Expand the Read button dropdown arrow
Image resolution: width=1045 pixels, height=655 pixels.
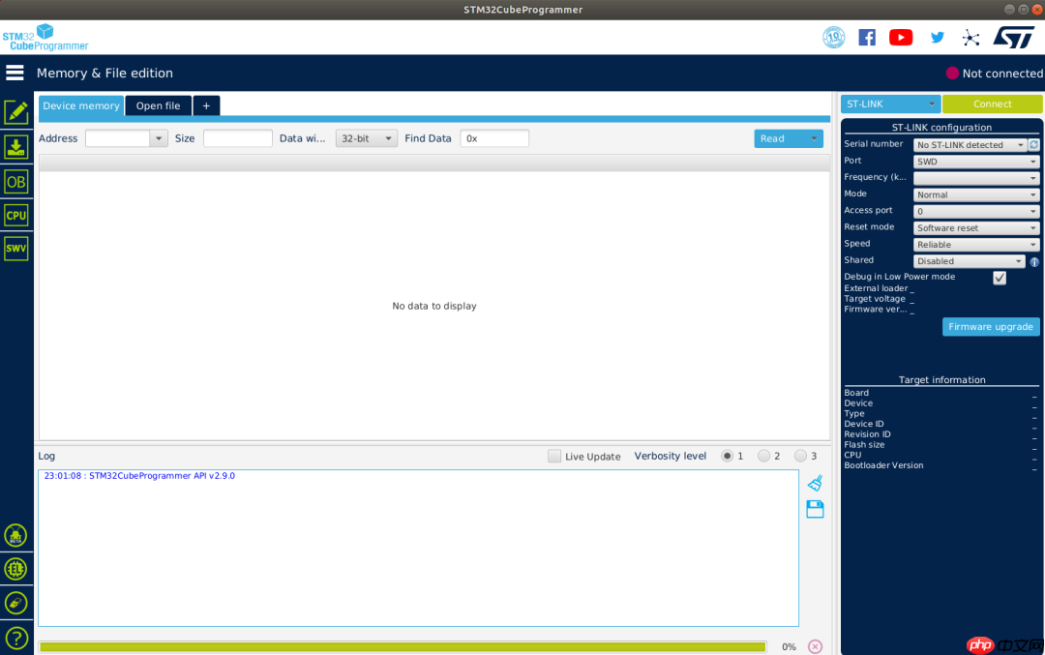click(x=814, y=138)
